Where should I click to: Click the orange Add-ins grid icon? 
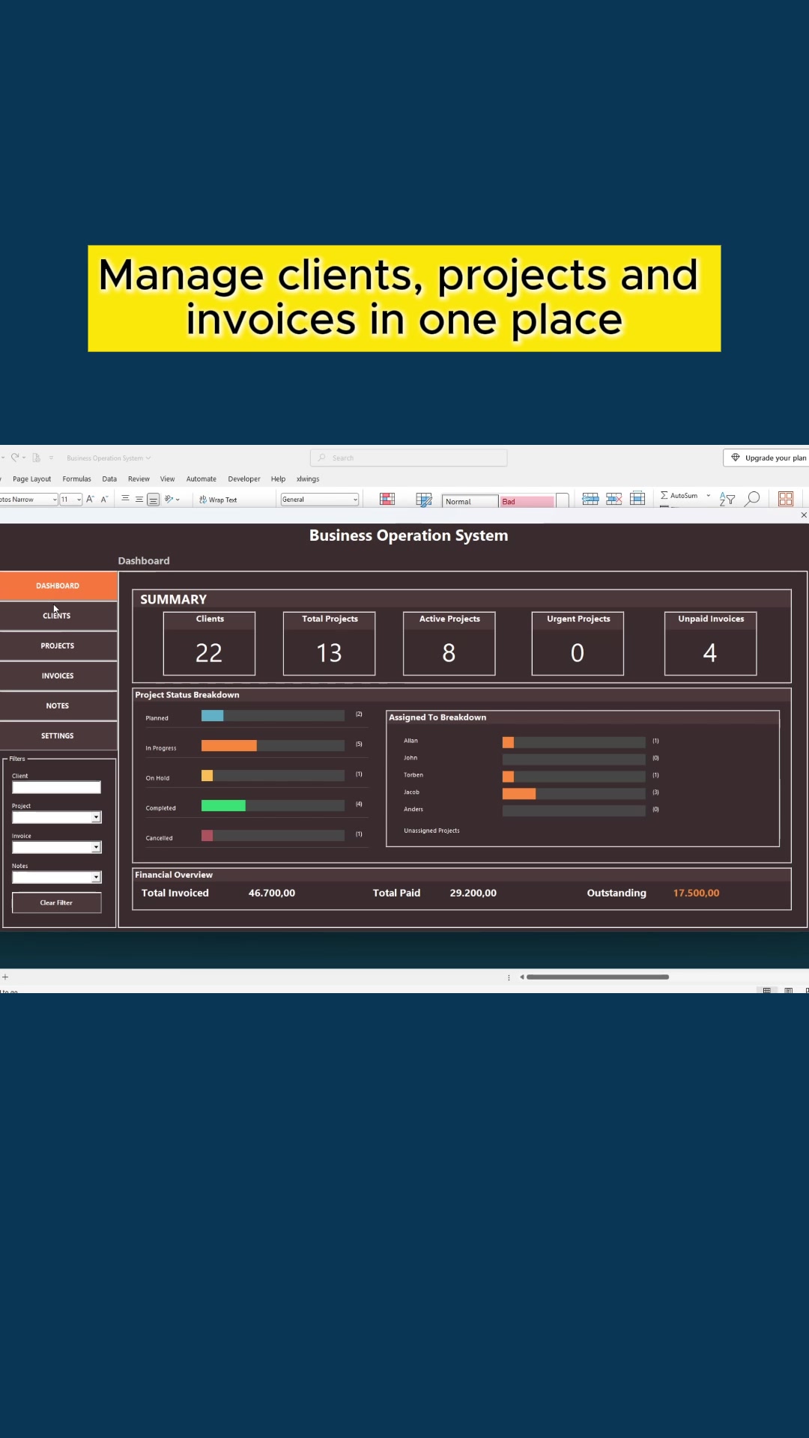[x=786, y=499]
